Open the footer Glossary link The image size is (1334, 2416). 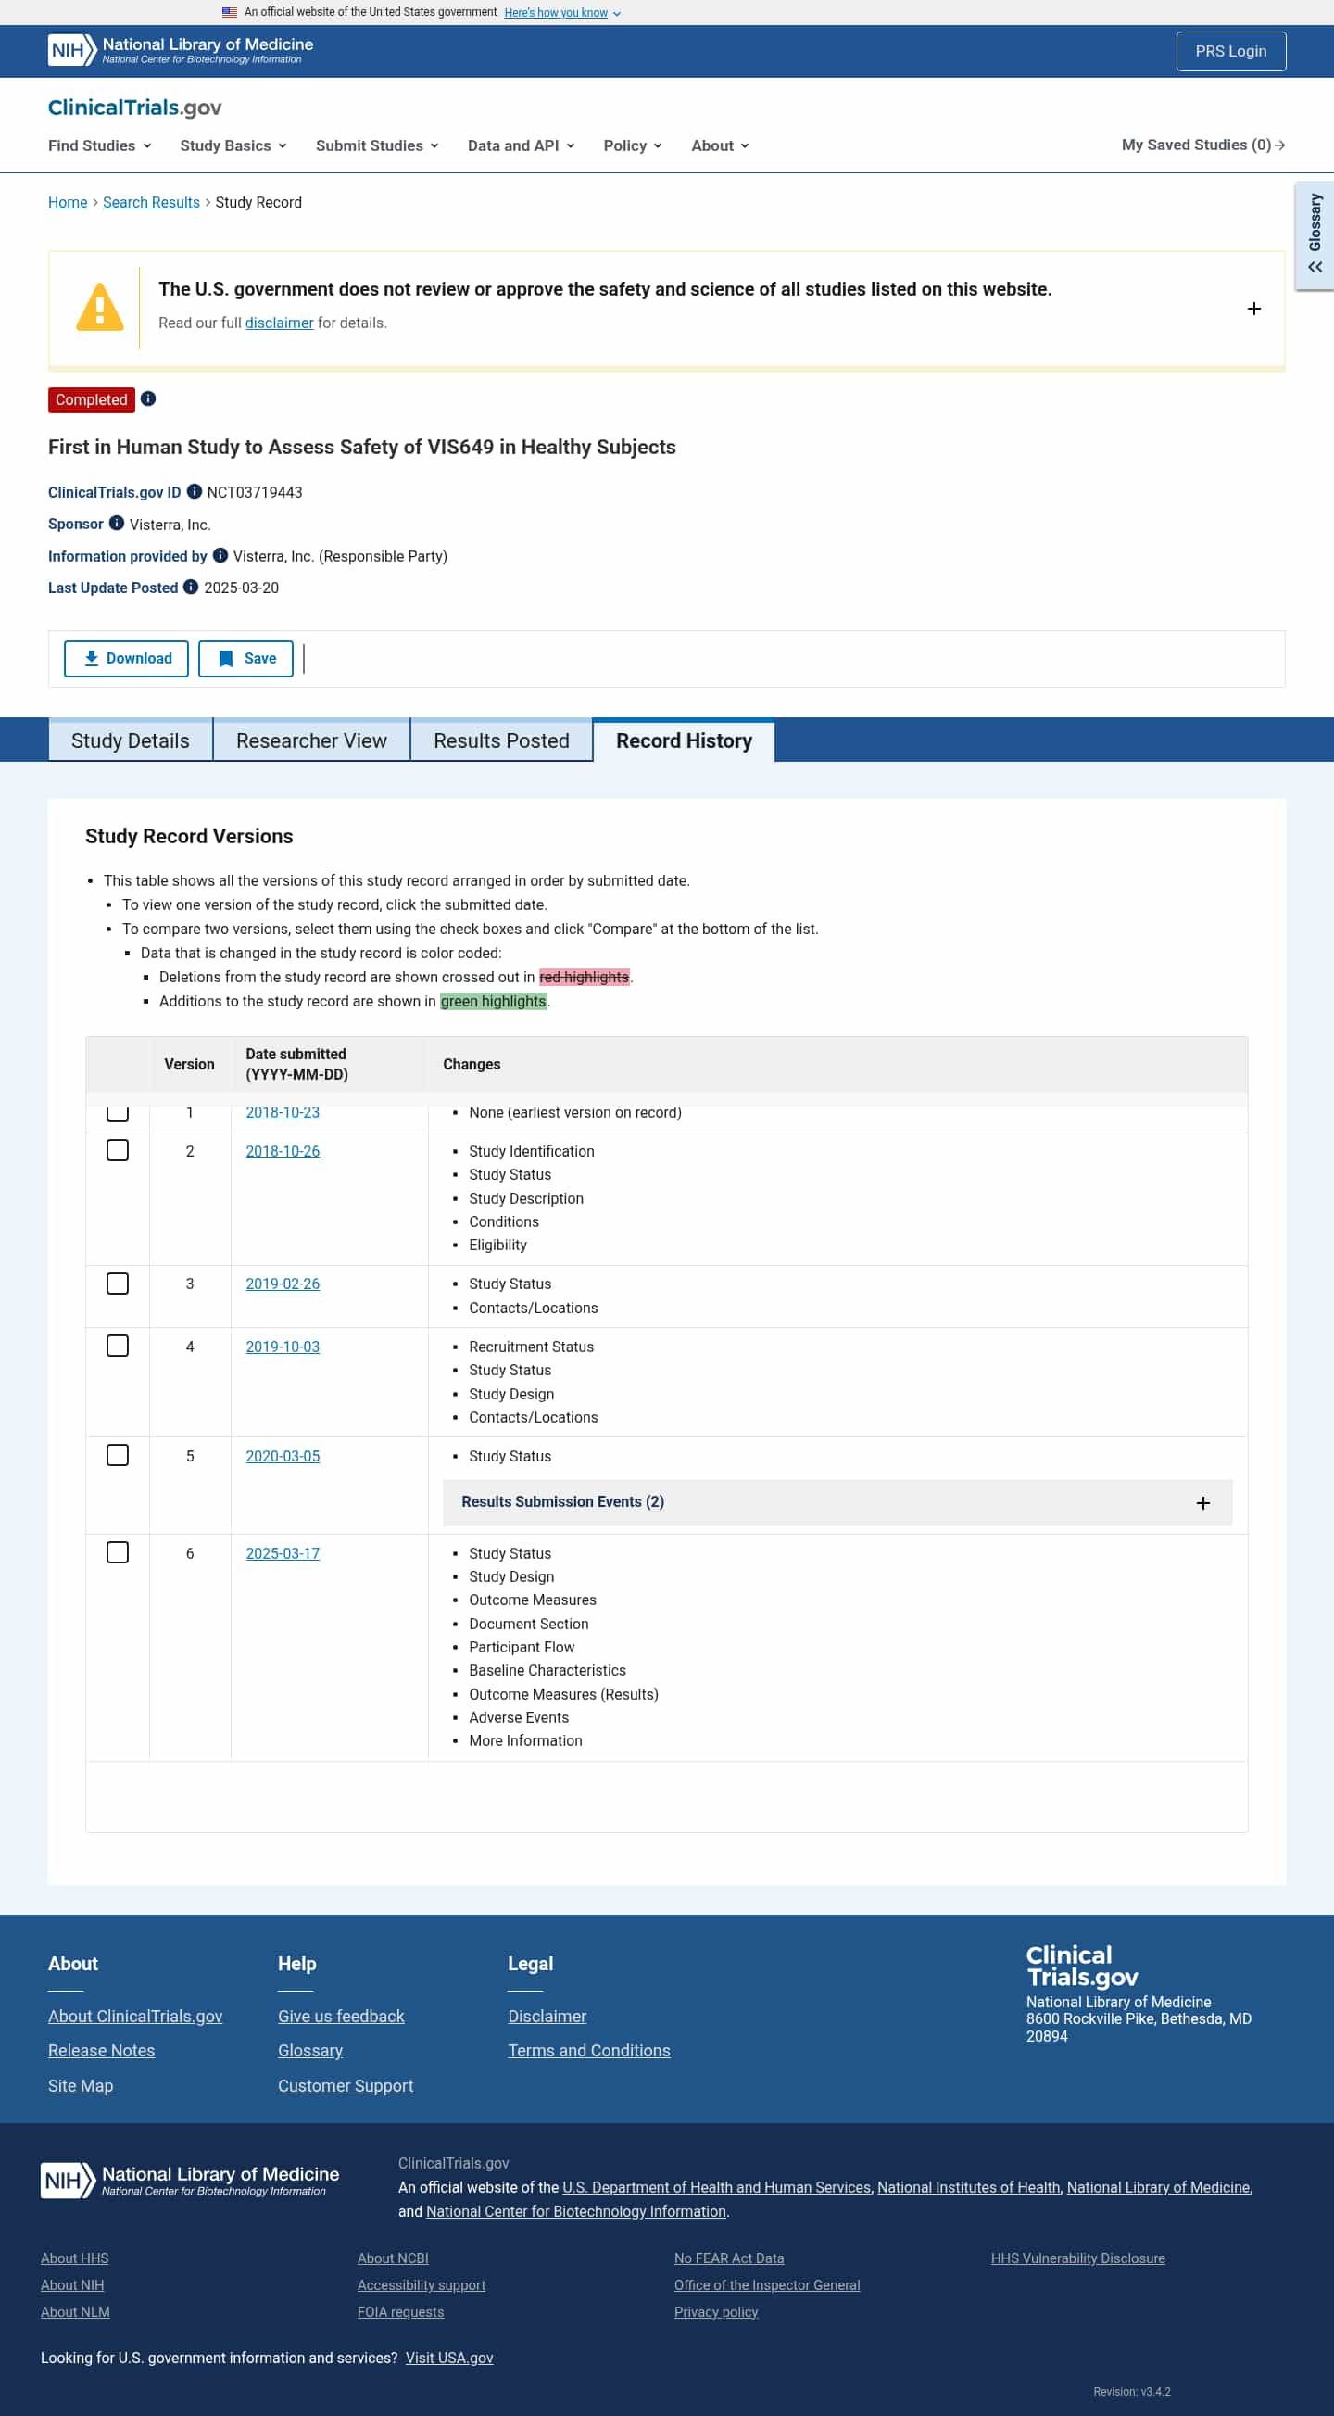pos(310,2050)
